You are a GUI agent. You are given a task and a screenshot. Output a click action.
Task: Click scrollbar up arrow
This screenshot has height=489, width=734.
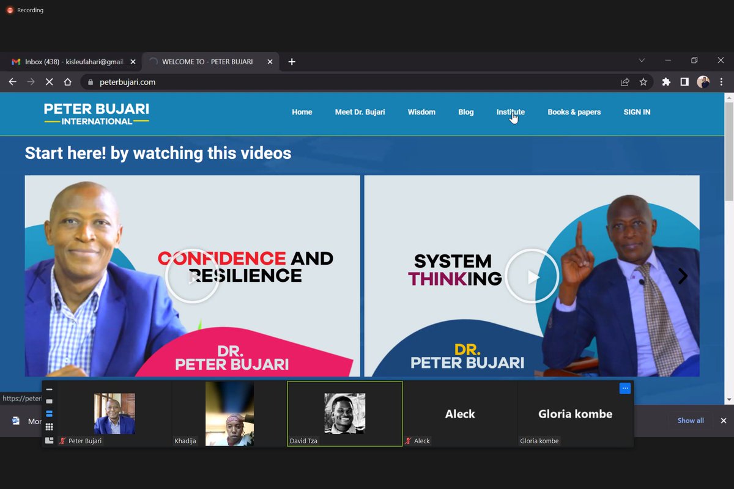point(728,97)
